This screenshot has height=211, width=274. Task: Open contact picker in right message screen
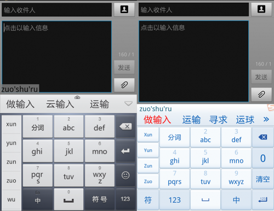click(261, 9)
